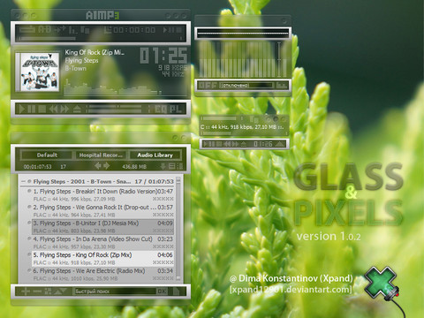Viewport: 424px width, 318px height.
Task: Skip to the next track in main player
Action: 64,110
